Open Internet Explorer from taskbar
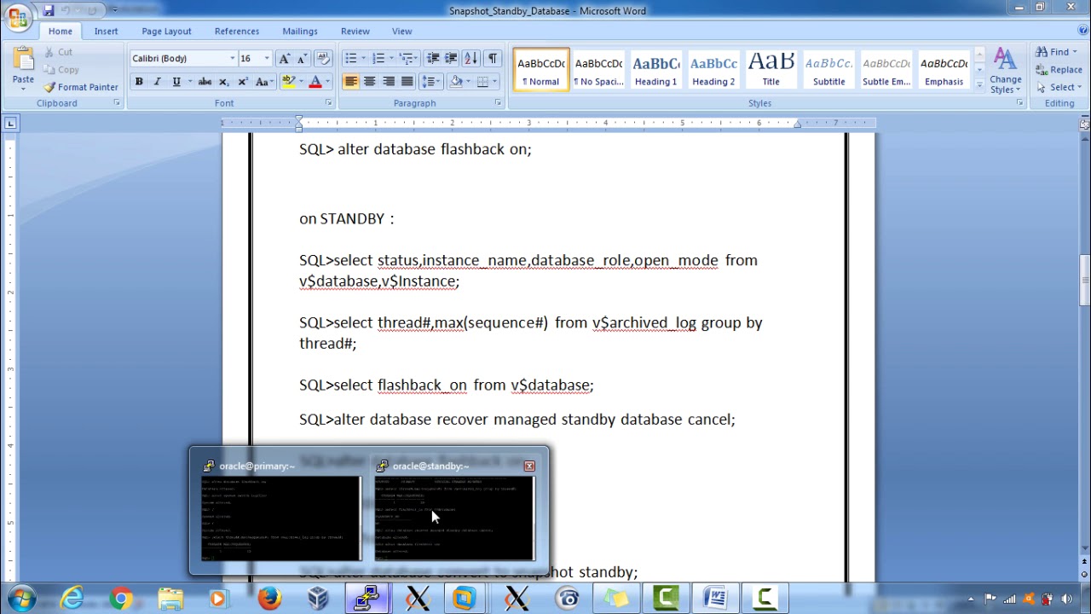 tap(72, 599)
